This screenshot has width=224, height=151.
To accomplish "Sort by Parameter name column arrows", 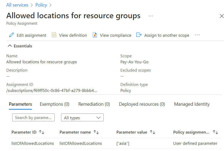I will coord(96,132).
